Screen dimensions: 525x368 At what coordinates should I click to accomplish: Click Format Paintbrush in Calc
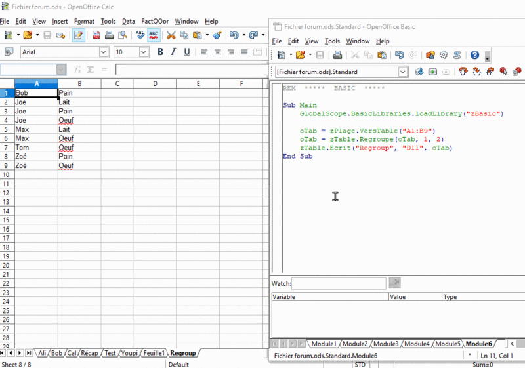click(217, 35)
